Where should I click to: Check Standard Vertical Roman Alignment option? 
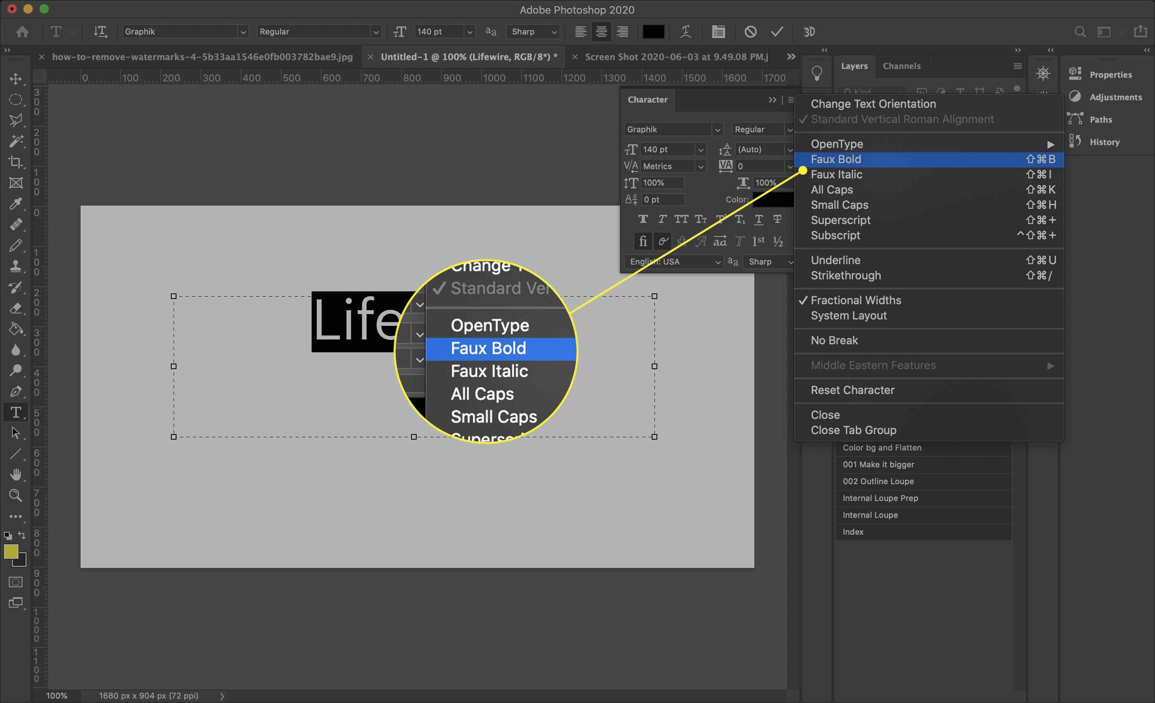point(902,119)
